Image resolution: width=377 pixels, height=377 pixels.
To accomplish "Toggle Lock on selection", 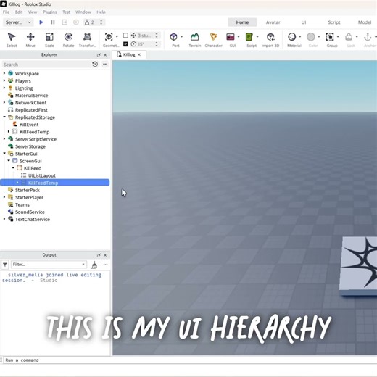I will [349, 40].
